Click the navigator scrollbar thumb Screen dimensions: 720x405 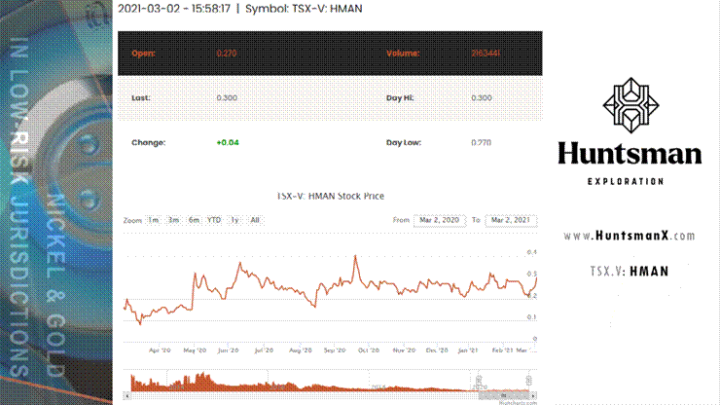pyautogui.click(x=504, y=396)
